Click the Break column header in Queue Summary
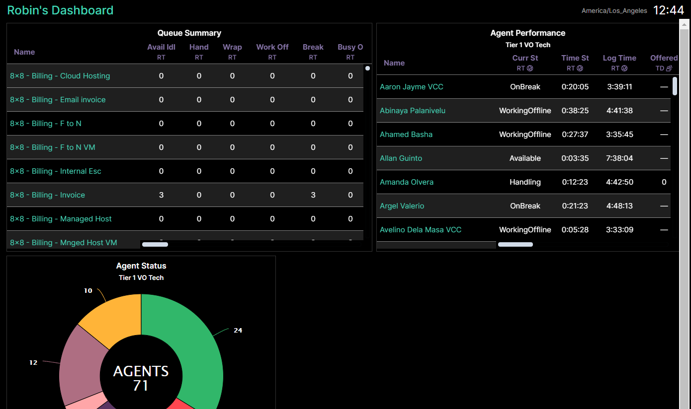The width and height of the screenshot is (691, 409). tap(313, 47)
